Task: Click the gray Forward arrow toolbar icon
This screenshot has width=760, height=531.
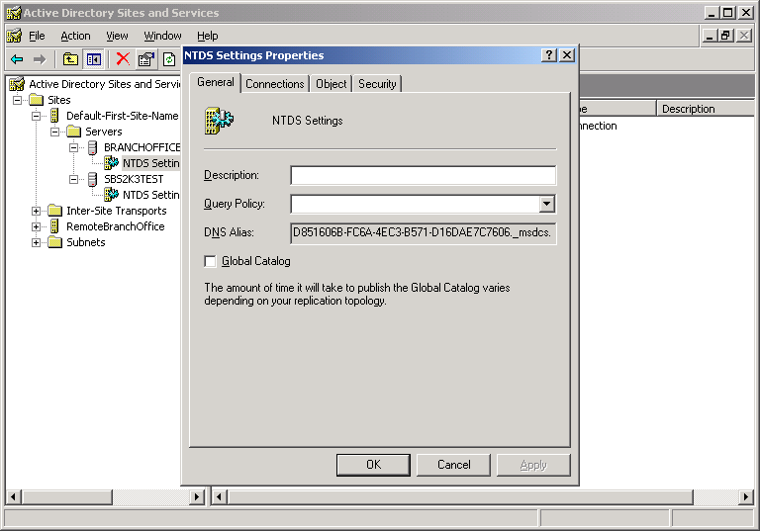Action: [x=40, y=59]
